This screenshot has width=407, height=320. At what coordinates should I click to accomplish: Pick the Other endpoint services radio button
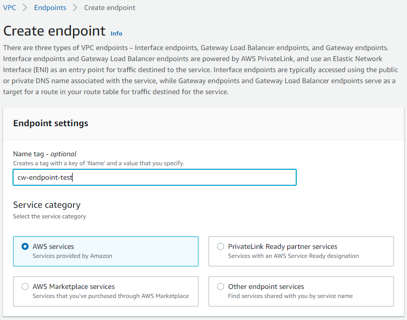[x=221, y=286]
